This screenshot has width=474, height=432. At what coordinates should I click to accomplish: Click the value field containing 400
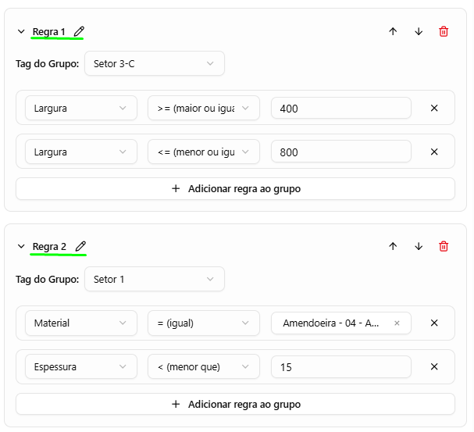coord(341,109)
